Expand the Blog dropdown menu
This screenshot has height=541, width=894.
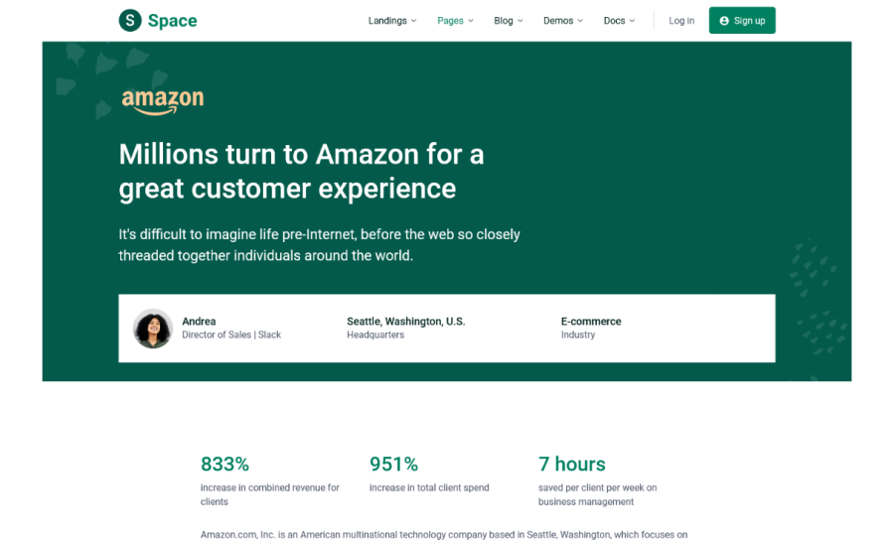[508, 21]
